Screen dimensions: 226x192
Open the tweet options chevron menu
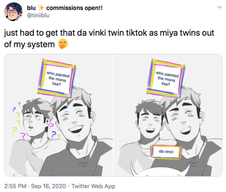point(219,7)
